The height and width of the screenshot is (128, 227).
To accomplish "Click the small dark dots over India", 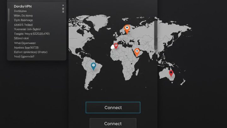I will 152,52.
